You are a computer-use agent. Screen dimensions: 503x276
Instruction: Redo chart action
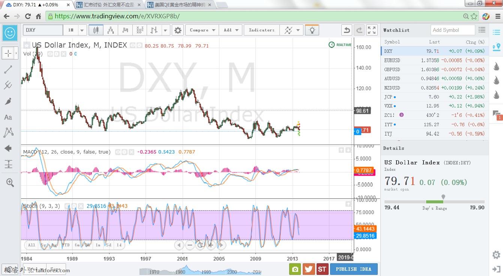pyautogui.click(x=359, y=30)
